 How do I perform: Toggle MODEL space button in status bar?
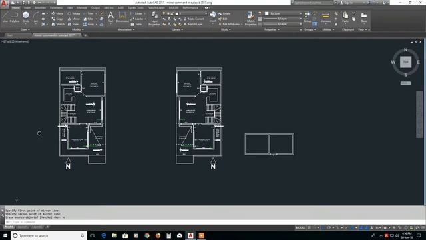[300, 228]
